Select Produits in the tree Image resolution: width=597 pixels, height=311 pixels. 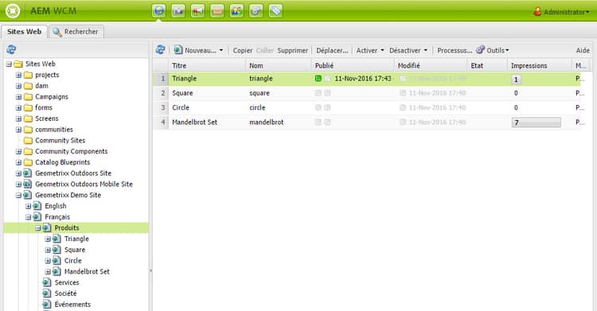pos(67,228)
